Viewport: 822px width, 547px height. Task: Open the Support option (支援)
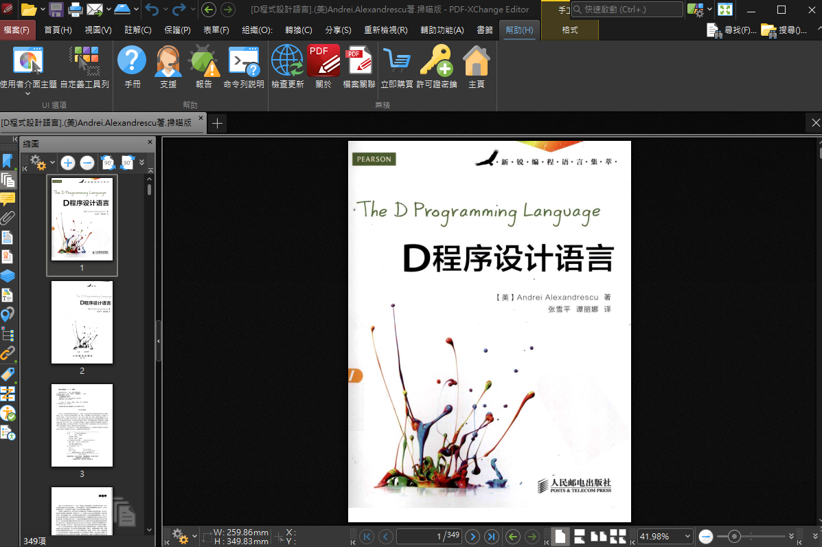click(168, 68)
